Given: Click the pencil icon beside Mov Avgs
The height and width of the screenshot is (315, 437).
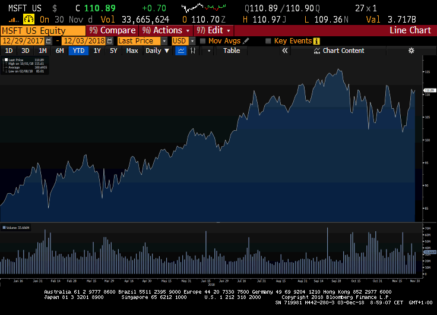Looking at the screenshot, I should pos(246,41).
